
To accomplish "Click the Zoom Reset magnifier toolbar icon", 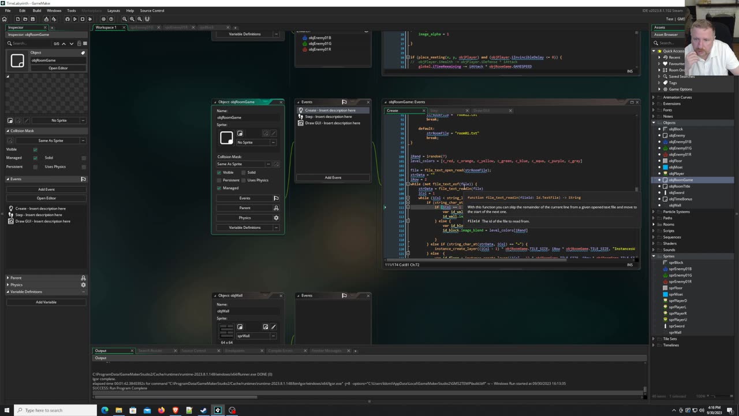I will [x=139, y=19].
